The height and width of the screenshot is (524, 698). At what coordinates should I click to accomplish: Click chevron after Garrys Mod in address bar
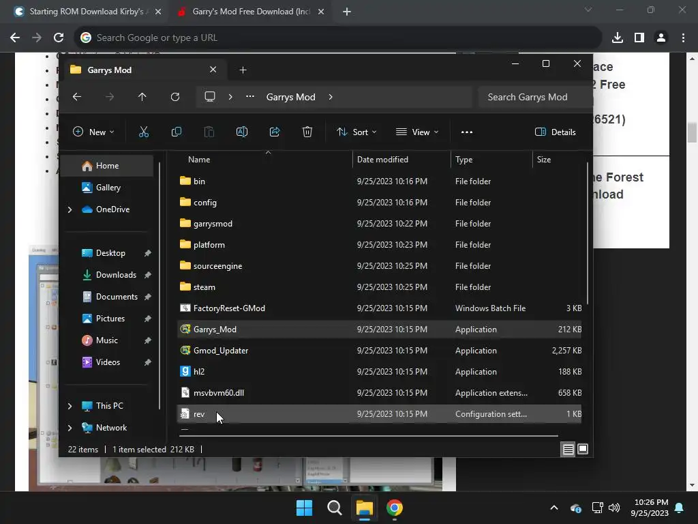click(331, 97)
